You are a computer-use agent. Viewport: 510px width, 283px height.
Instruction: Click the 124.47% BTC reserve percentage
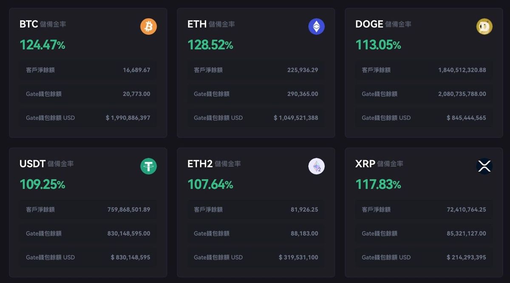pyautogui.click(x=42, y=45)
